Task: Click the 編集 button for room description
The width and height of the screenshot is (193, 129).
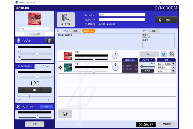Action: point(75,31)
